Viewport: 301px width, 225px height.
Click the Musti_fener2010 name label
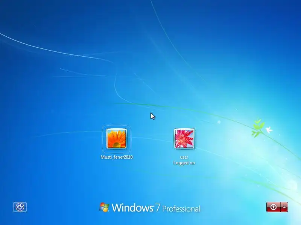pyautogui.click(x=117, y=157)
